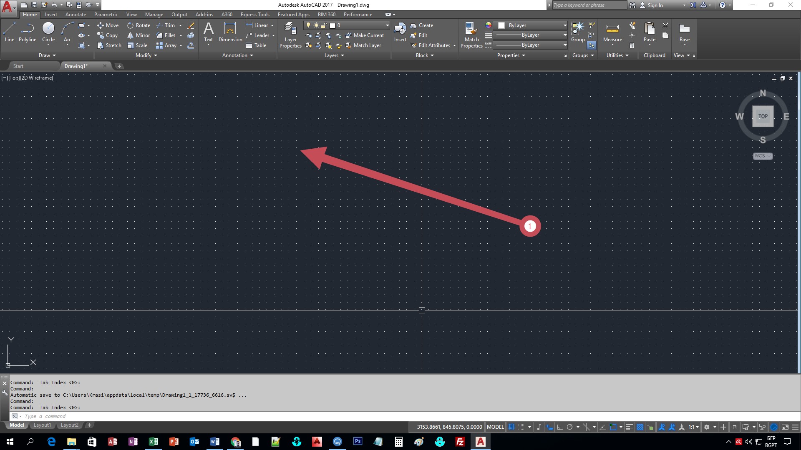This screenshot has width=801, height=450.
Task: Click Match Properties tool
Action: pos(471,35)
